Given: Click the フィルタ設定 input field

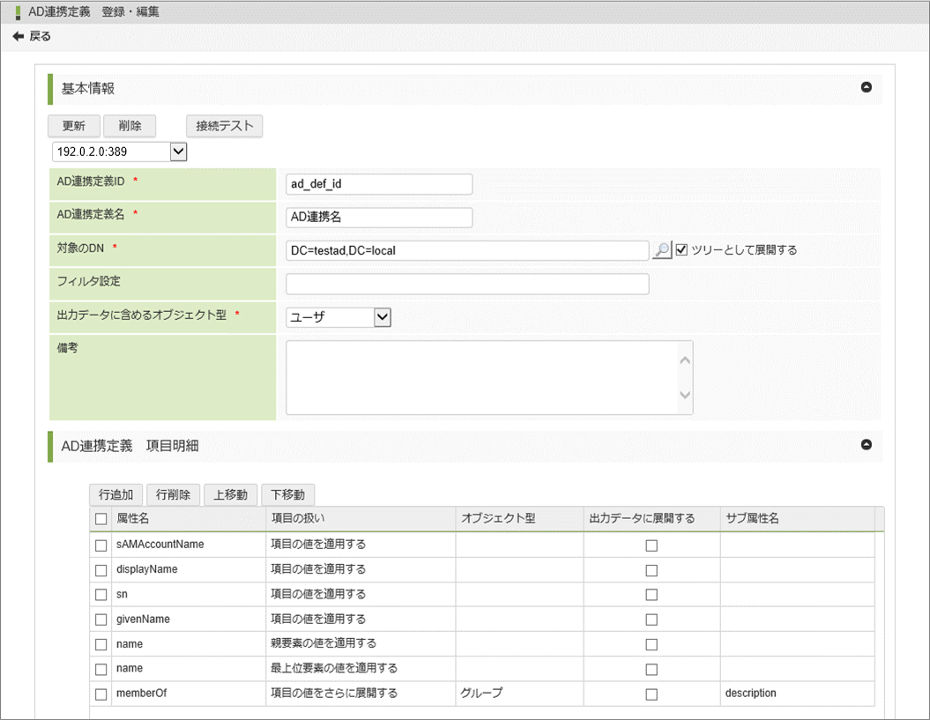Looking at the screenshot, I should point(467,284).
